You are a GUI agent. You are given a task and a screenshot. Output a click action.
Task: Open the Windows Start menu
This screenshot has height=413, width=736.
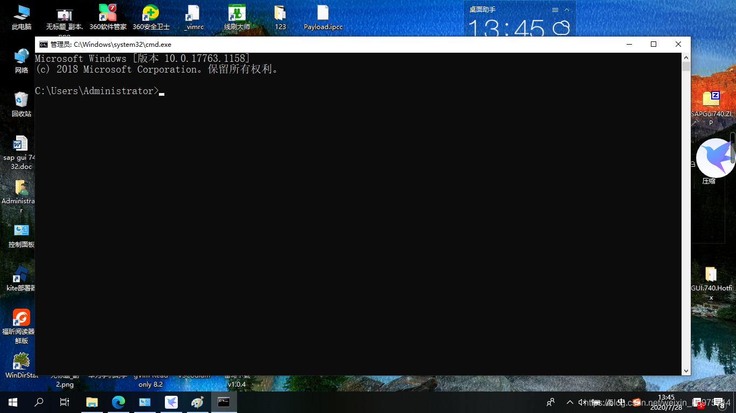point(13,402)
